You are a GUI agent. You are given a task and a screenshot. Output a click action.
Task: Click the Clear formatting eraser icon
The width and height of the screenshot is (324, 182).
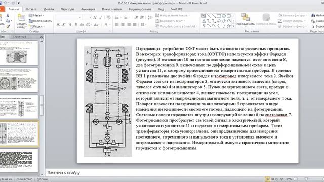108,18
